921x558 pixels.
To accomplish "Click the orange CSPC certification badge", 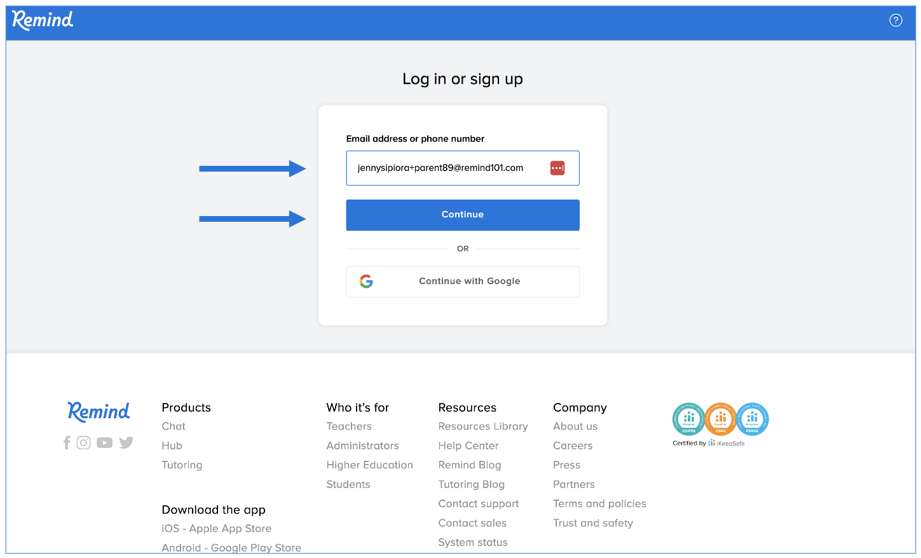I will [721, 419].
